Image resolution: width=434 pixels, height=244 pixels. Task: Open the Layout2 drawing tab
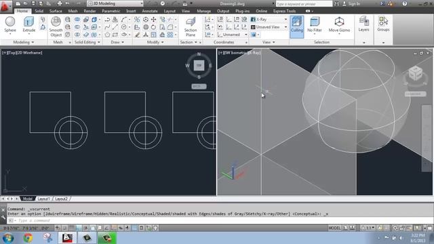[x=61, y=199]
